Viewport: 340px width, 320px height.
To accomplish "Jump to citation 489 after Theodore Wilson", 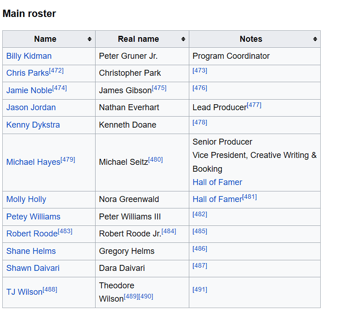I will [x=131, y=297].
